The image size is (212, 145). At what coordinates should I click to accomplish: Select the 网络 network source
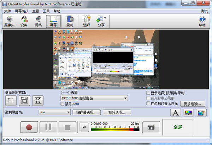[x=39, y=21]
